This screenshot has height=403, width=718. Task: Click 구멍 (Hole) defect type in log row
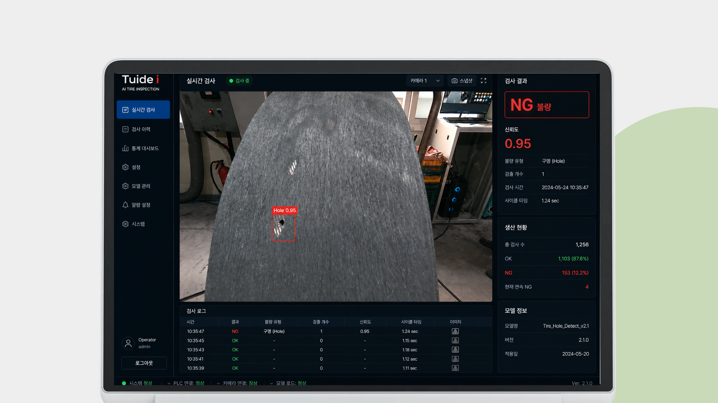click(x=274, y=331)
